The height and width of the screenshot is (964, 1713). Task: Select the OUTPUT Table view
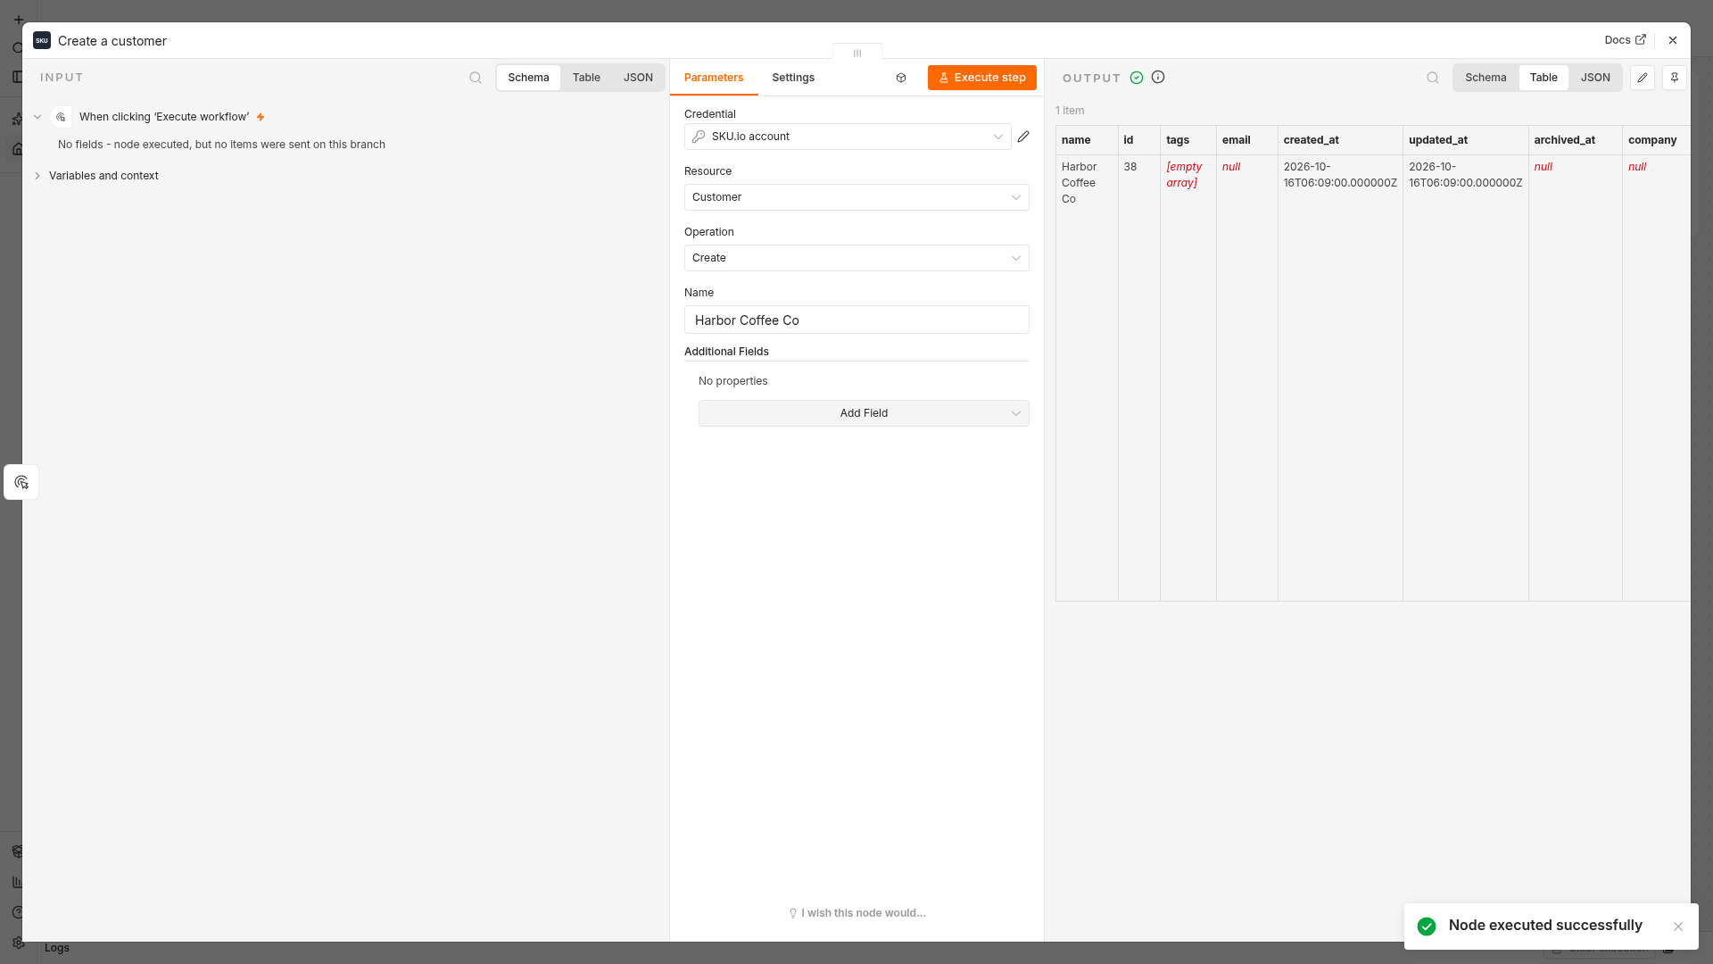[1543, 78]
